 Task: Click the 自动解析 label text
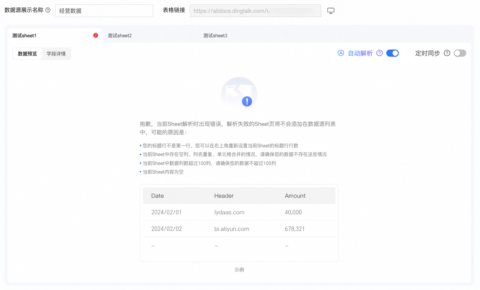pos(360,53)
